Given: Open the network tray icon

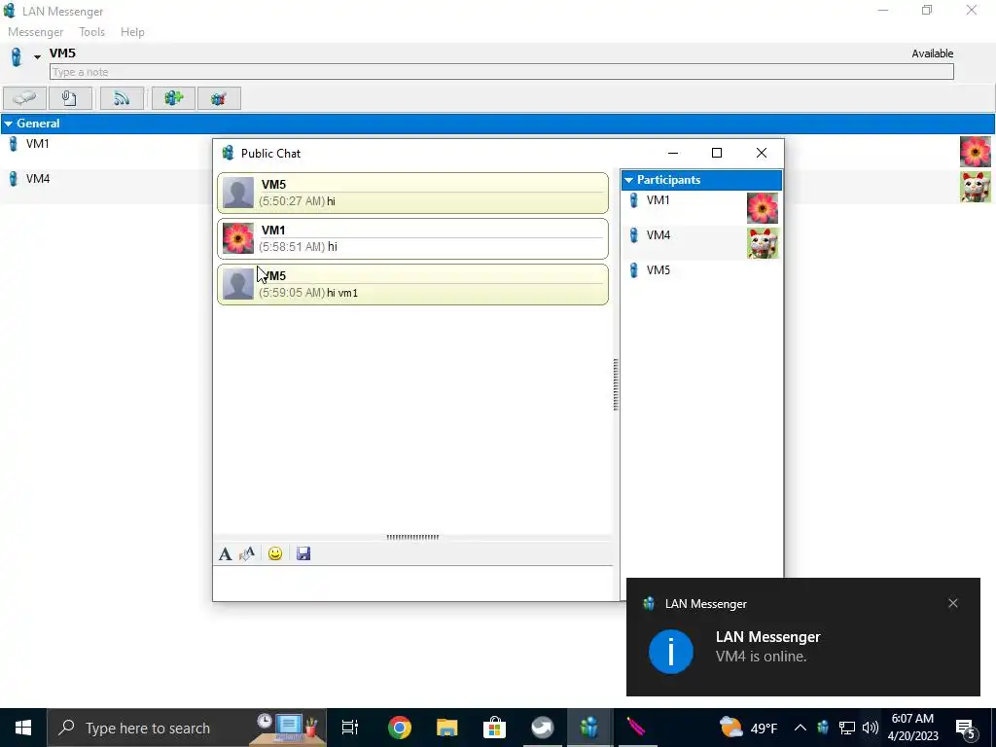Looking at the screenshot, I should [x=847, y=728].
